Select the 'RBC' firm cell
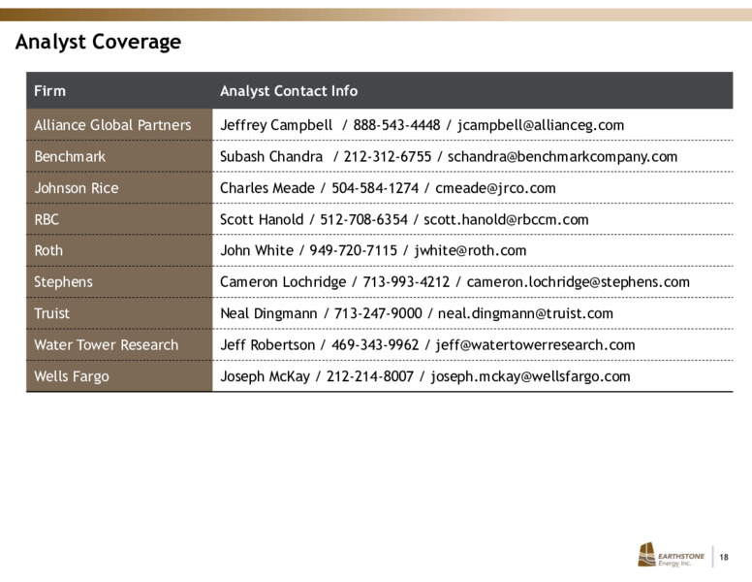The image size is (752, 582). (x=119, y=219)
